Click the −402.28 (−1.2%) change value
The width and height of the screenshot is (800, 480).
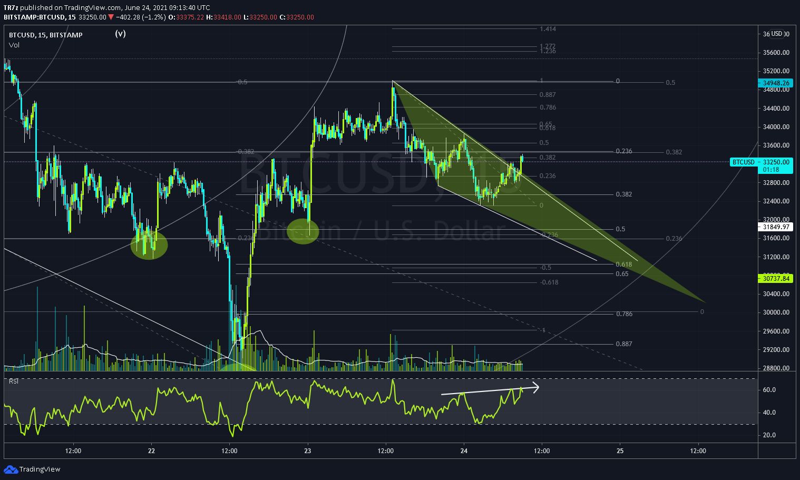coord(140,17)
